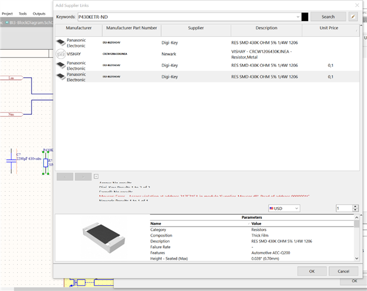Image resolution: width=367 pixels, height=291 pixels.
Task: Select the R? resistor symbol in schematic
Action: (45, 163)
